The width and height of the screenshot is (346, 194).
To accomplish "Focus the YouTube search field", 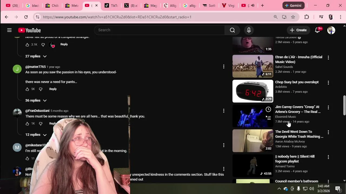I will [x=159, y=30].
